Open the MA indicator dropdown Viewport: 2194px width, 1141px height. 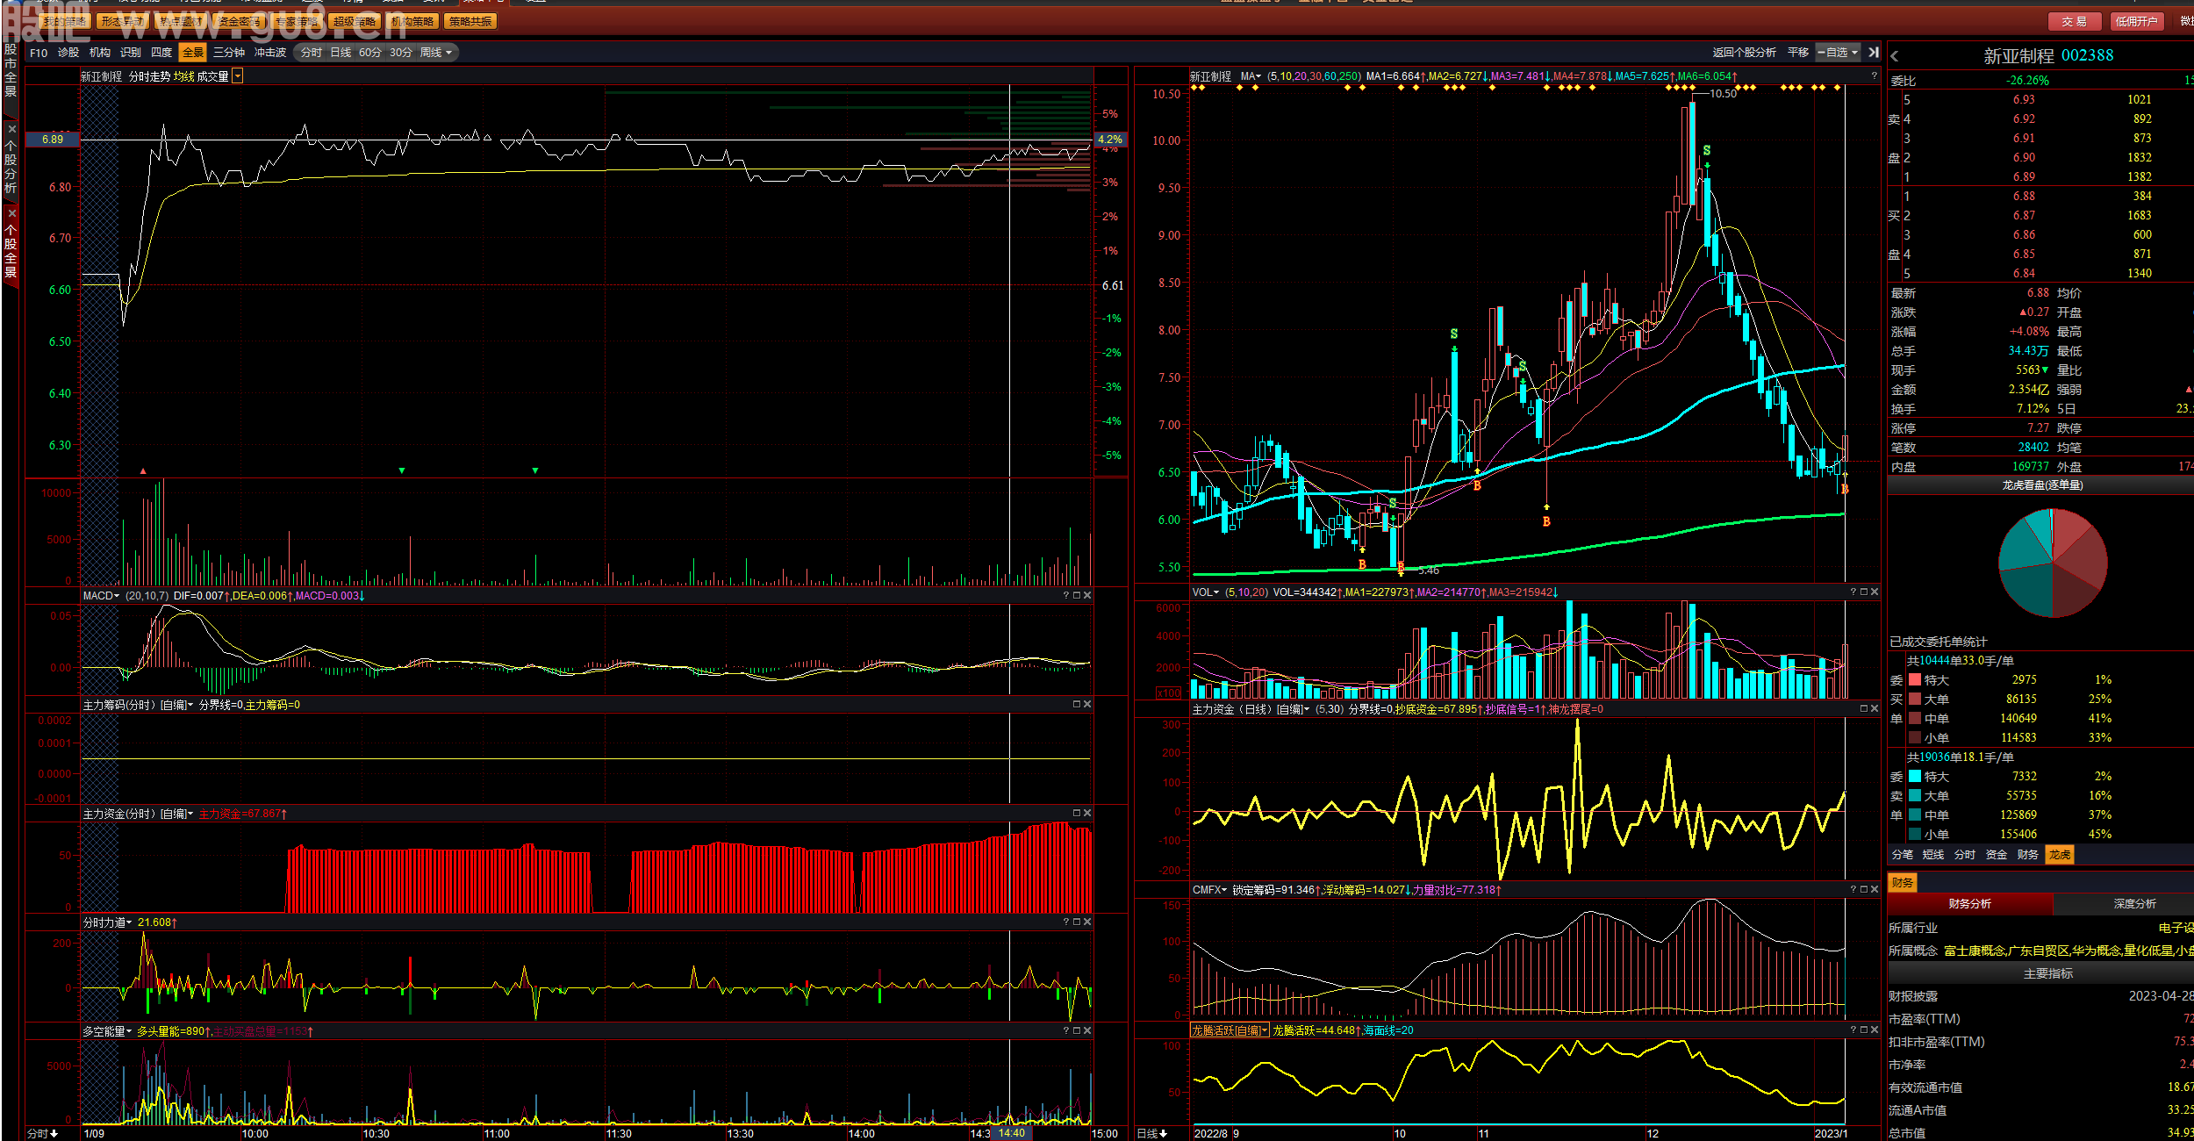(x=1251, y=76)
